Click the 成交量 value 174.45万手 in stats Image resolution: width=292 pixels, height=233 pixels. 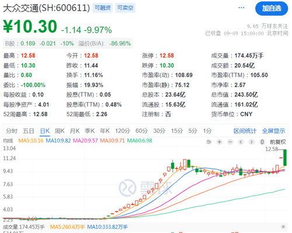click(249, 56)
